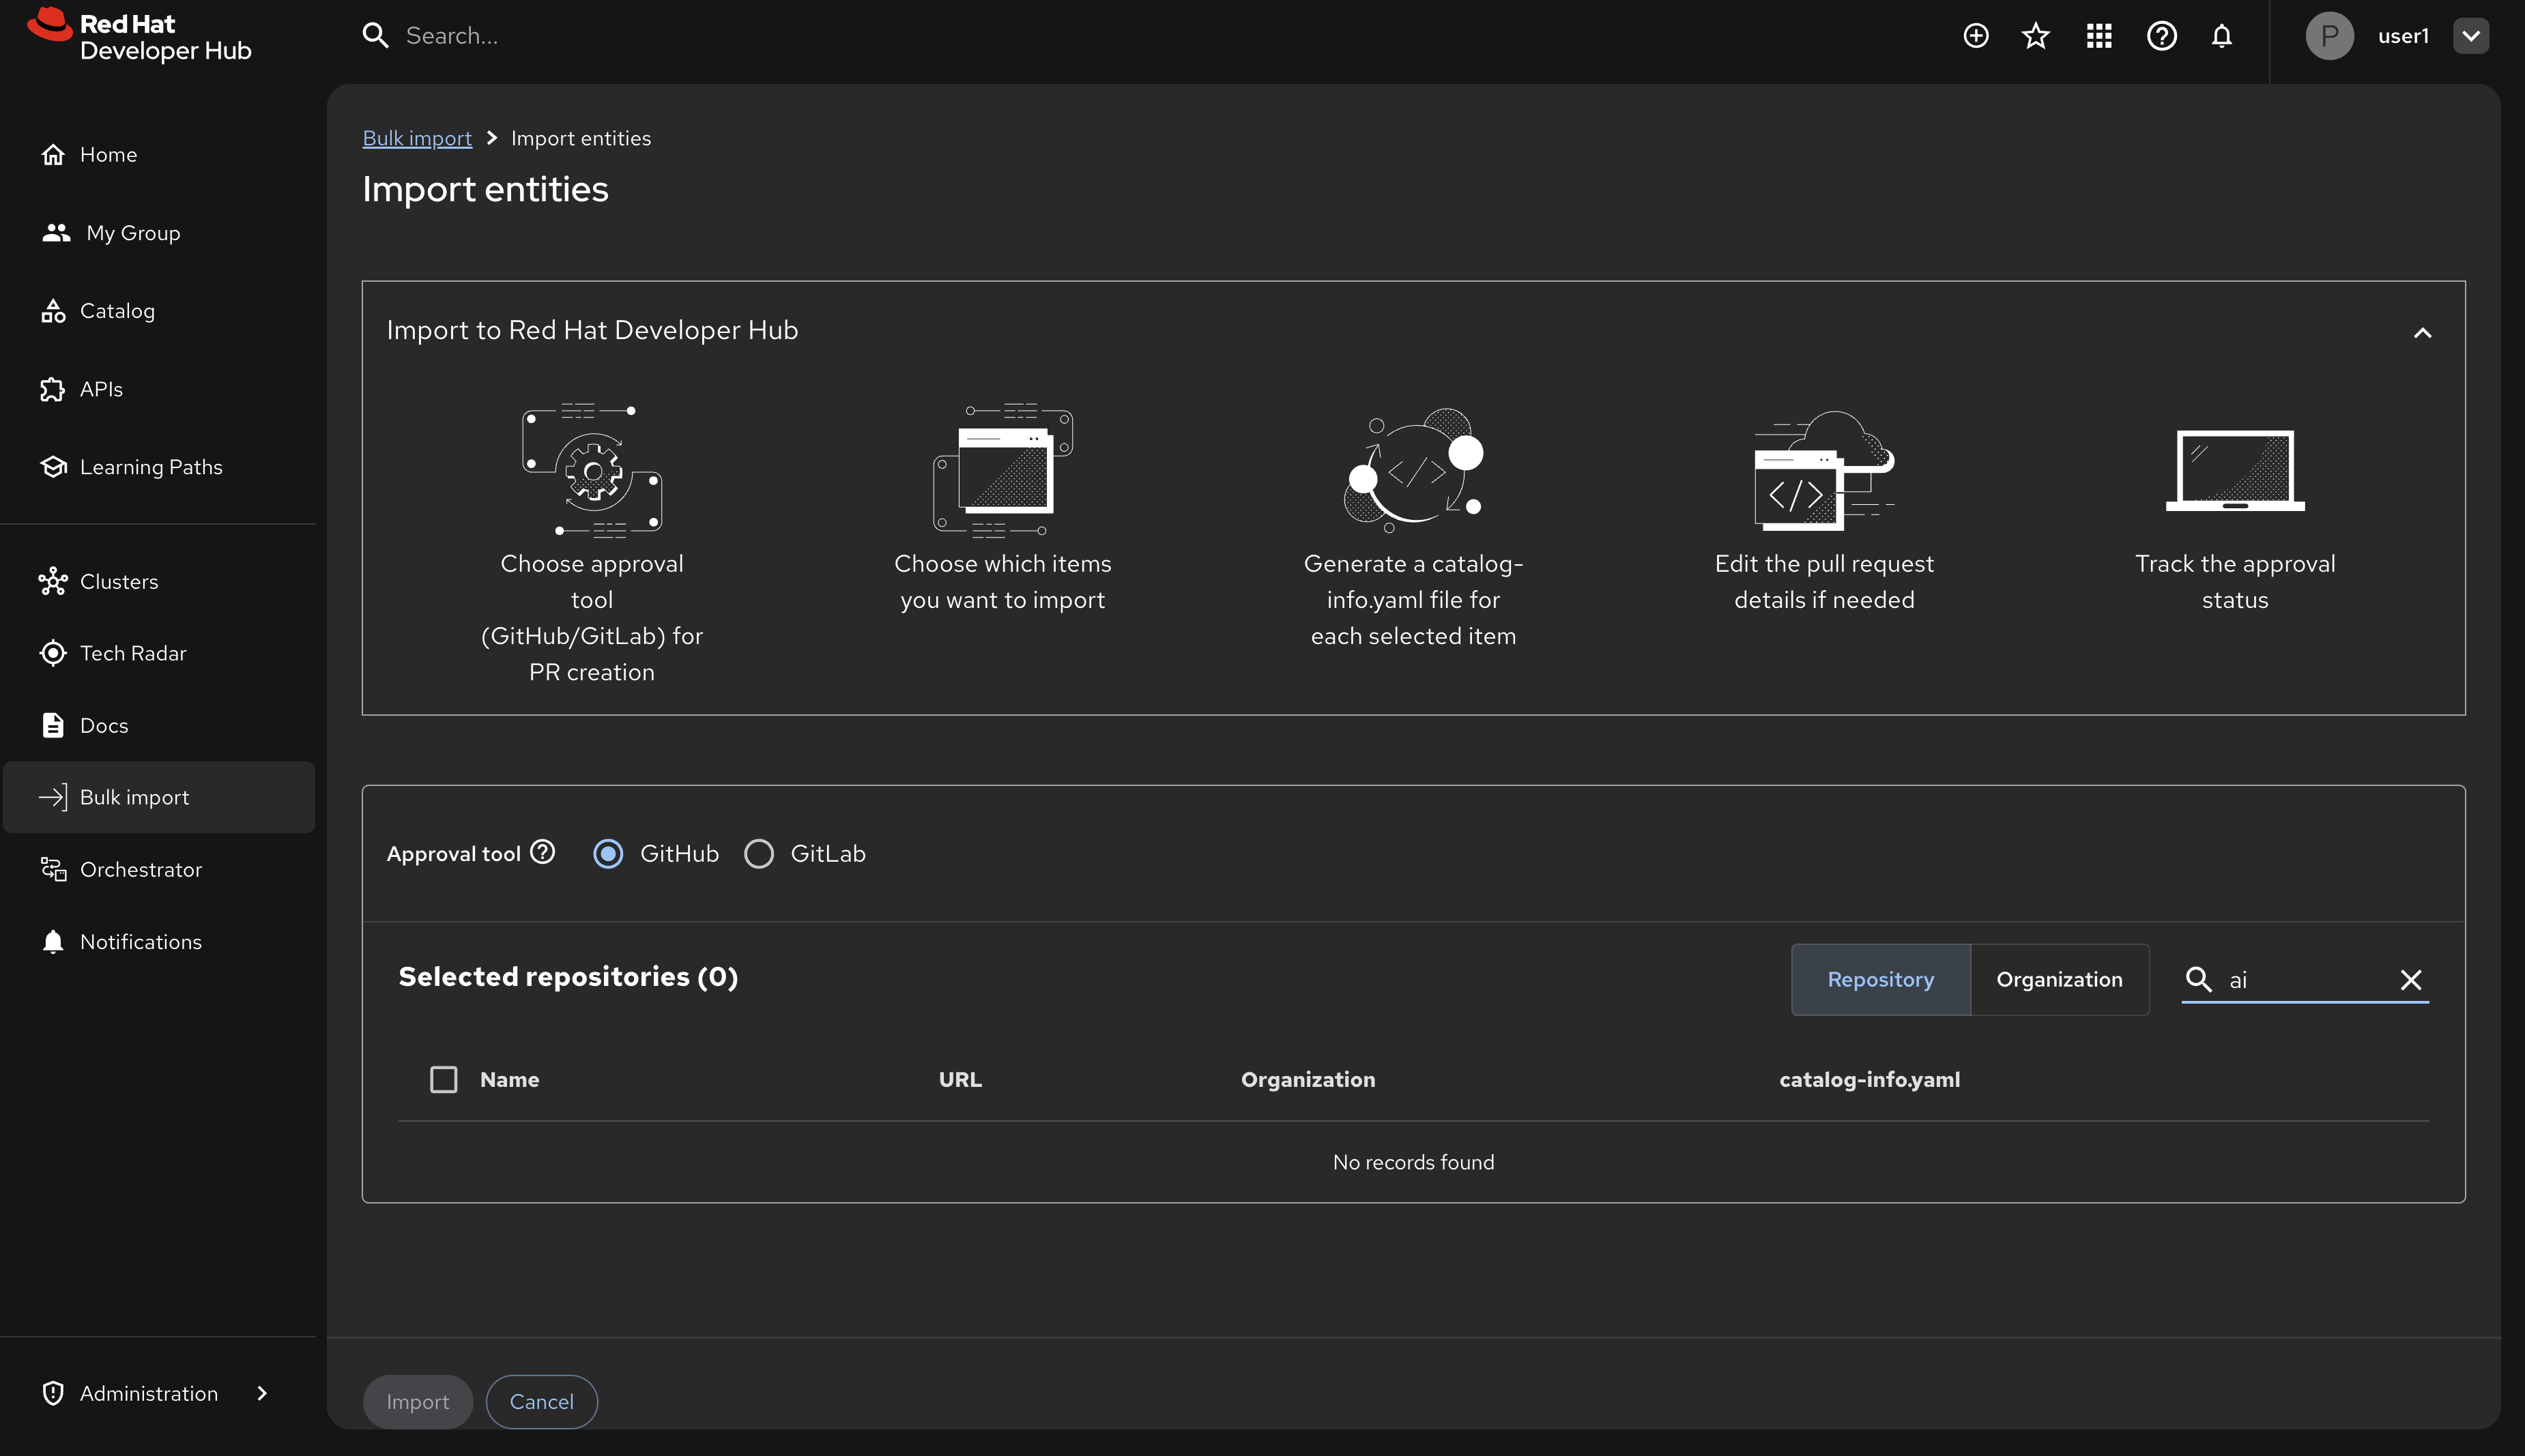Open starred items star icon
Image resolution: width=2525 pixels, height=1456 pixels.
(x=2035, y=36)
